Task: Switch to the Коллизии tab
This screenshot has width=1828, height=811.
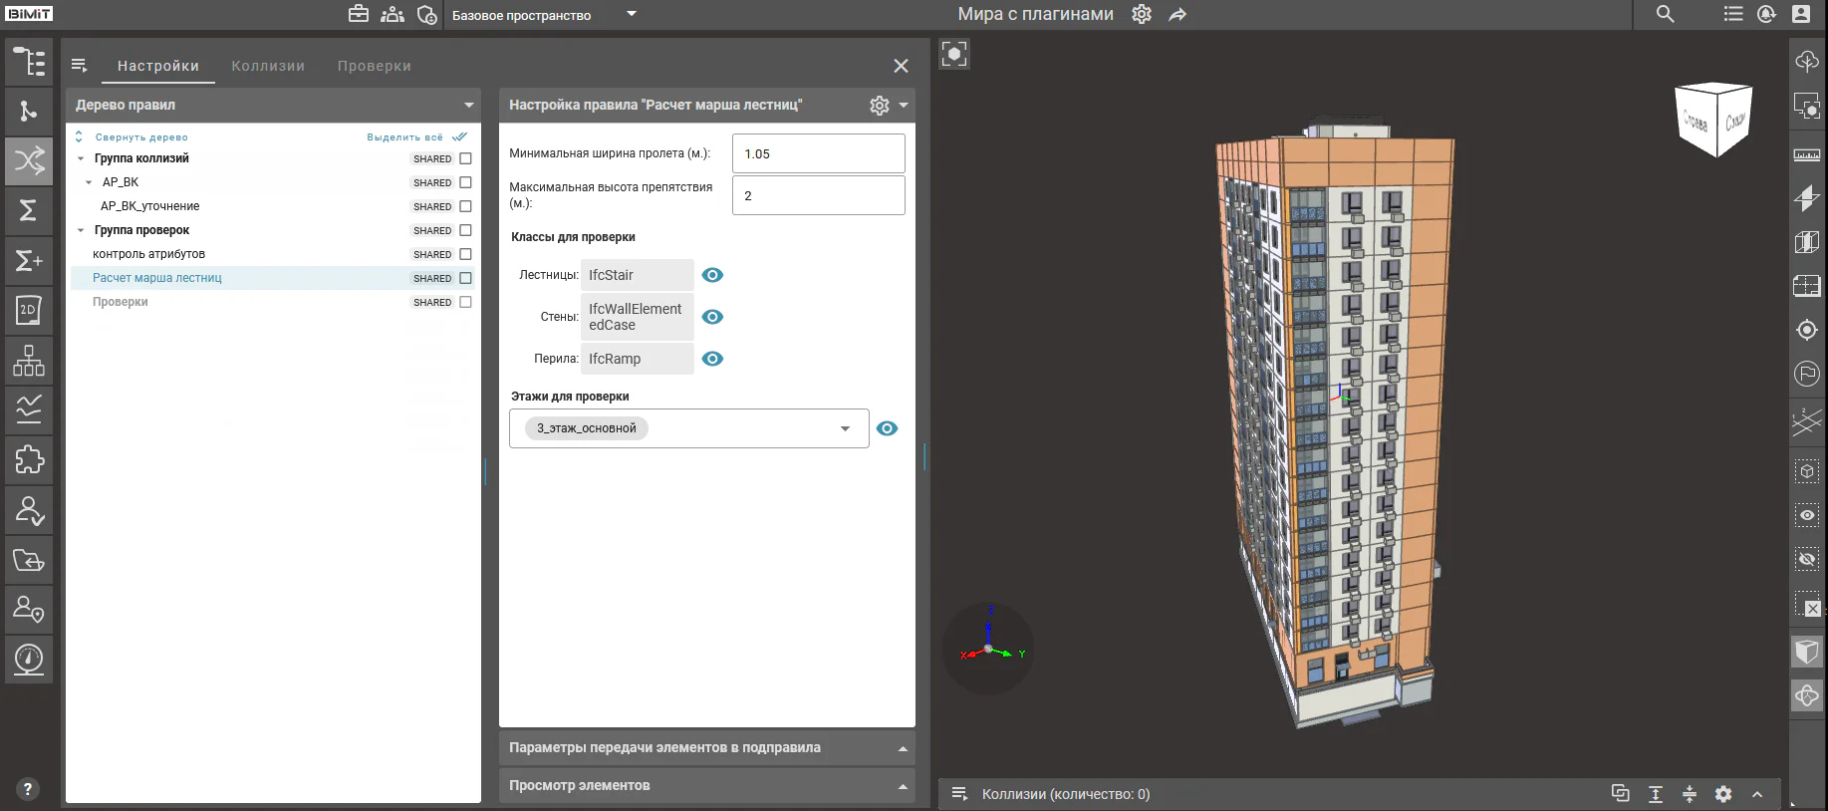Action: tap(268, 66)
